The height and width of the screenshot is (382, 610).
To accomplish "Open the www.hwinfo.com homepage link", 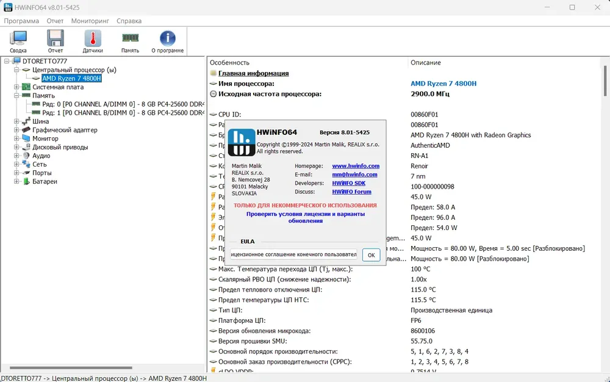I will click(x=356, y=166).
